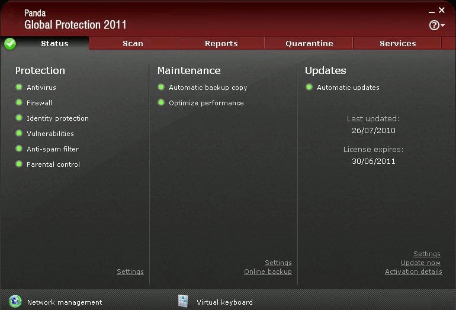The image size is (456, 310).
Task: Open the Reports tab
Action: click(x=221, y=44)
